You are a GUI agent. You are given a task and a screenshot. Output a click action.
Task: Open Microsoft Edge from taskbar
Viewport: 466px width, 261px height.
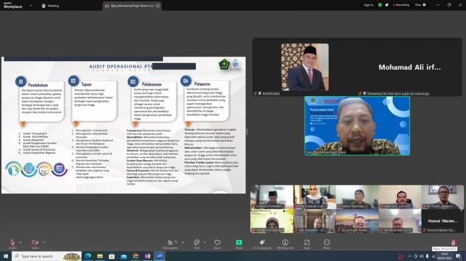pyautogui.click(x=89, y=256)
